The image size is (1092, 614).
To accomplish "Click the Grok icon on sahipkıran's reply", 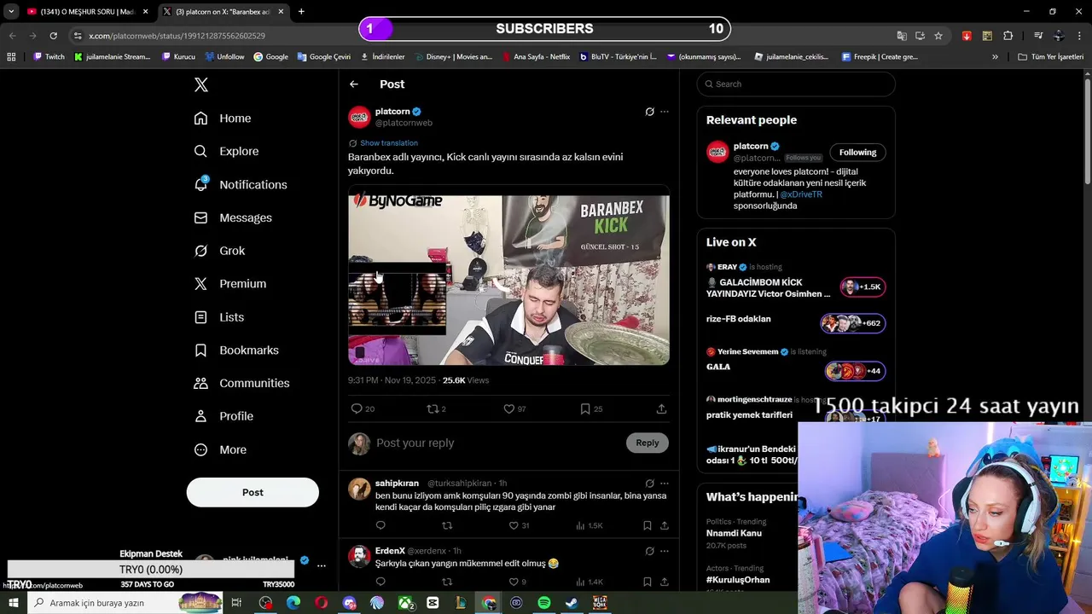I will tap(649, 484).
